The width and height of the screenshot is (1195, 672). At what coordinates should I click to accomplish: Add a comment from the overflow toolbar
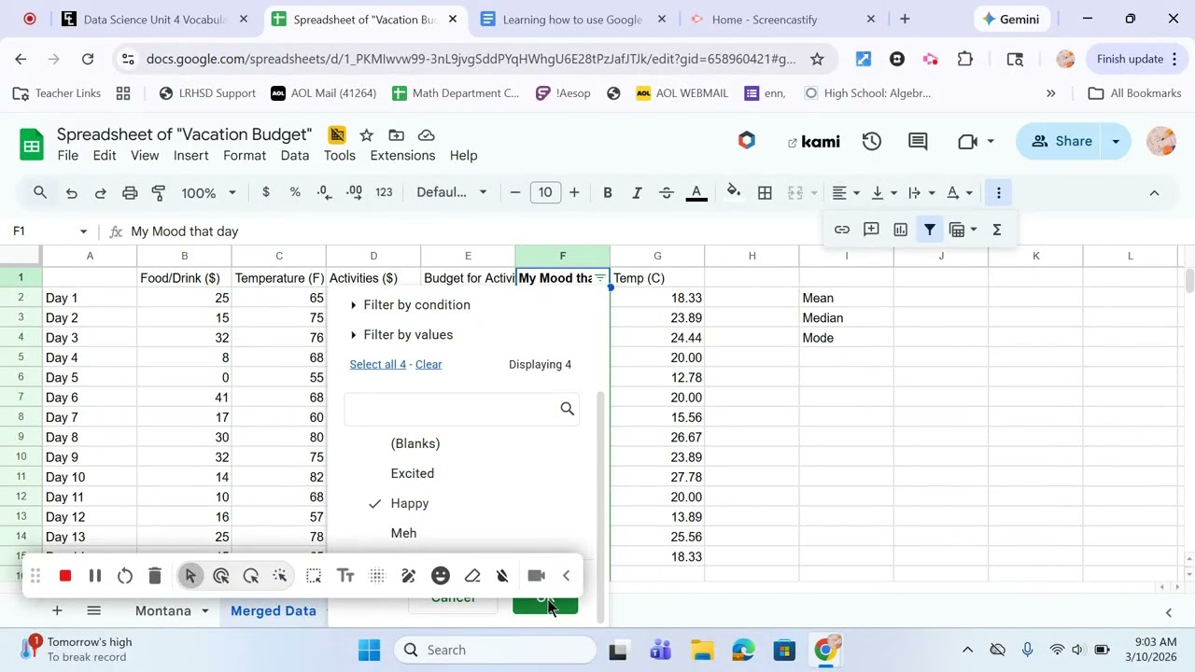pos(871,230)
